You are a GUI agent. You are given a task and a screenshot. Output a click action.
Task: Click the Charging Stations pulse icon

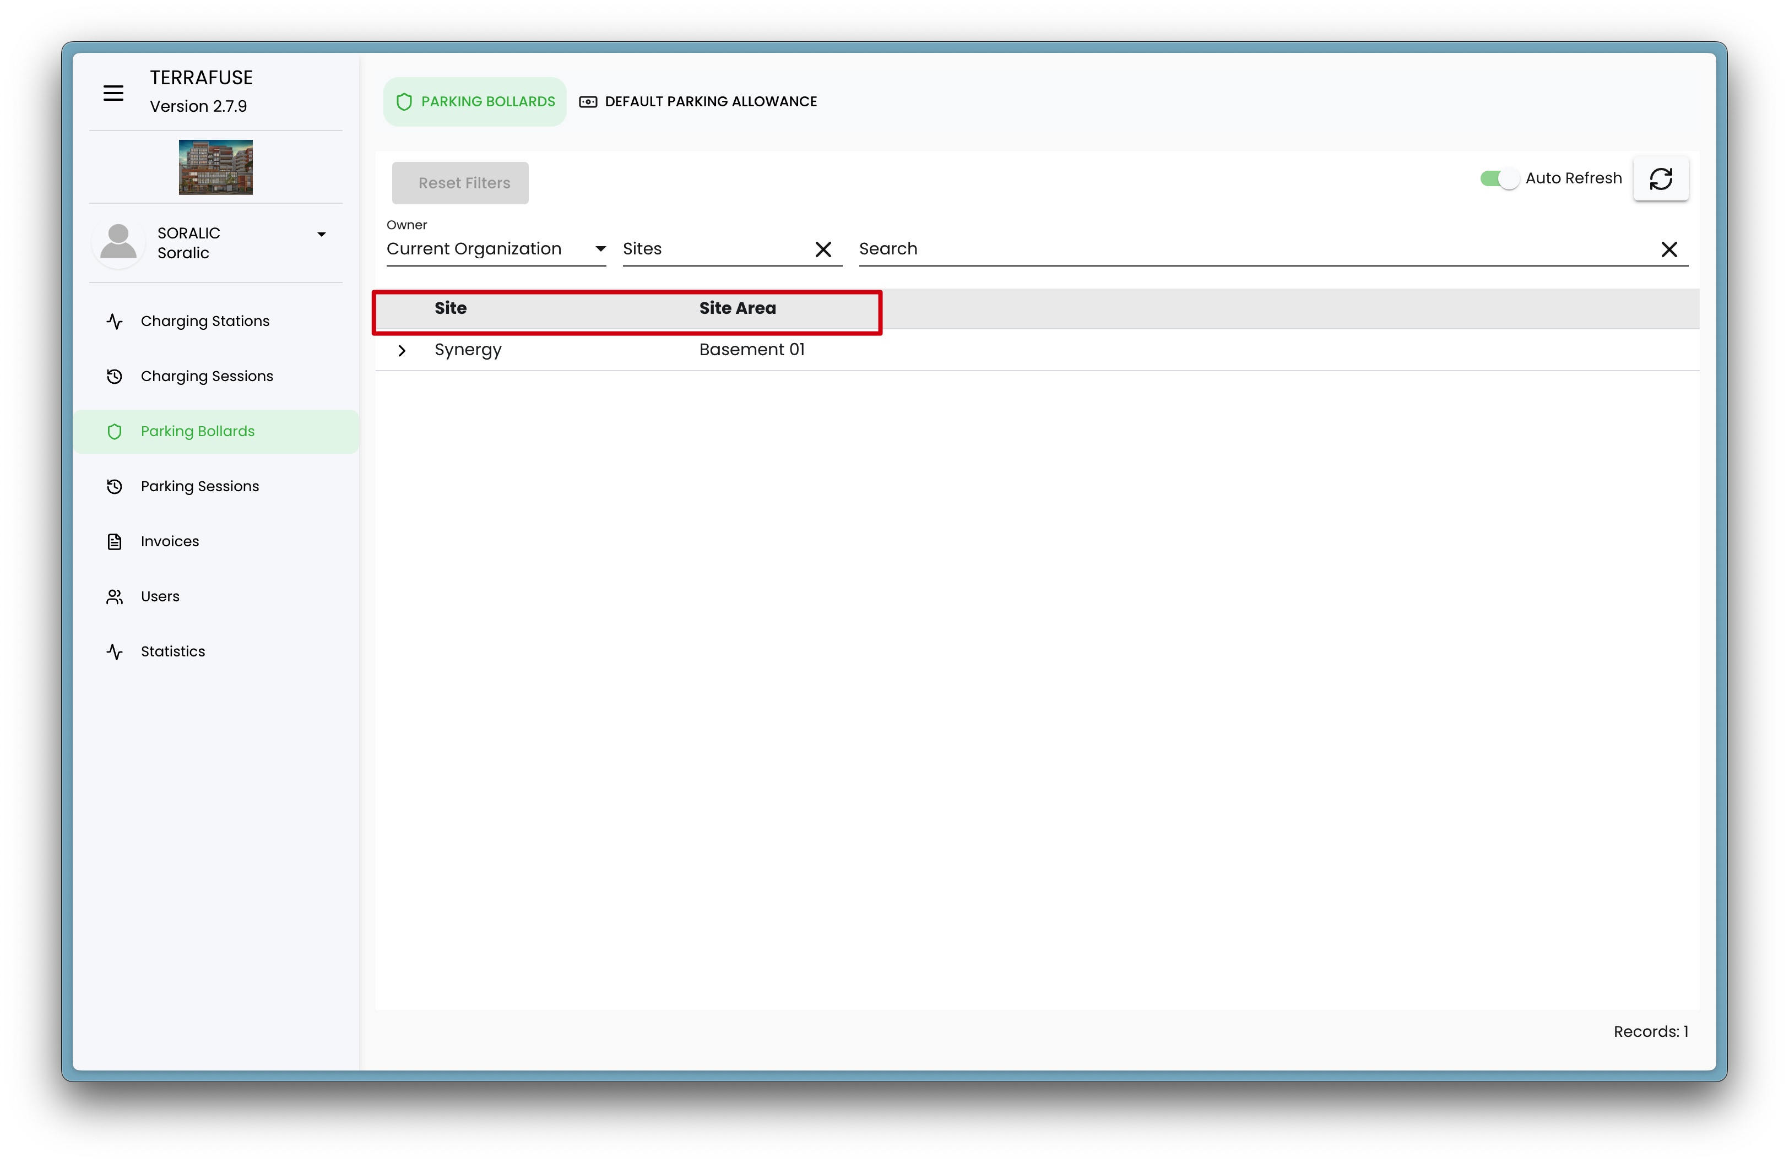tap(114, 322)
